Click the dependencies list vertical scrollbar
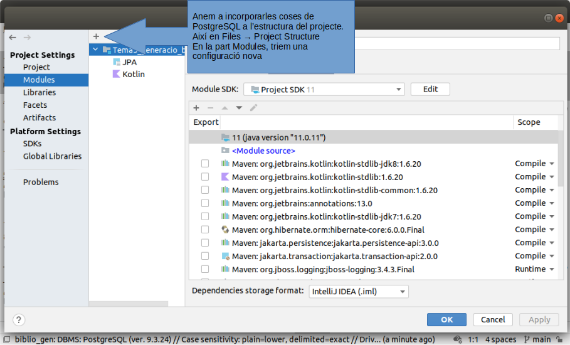Viewport: 570px width, 345px height. click(561, 159)
